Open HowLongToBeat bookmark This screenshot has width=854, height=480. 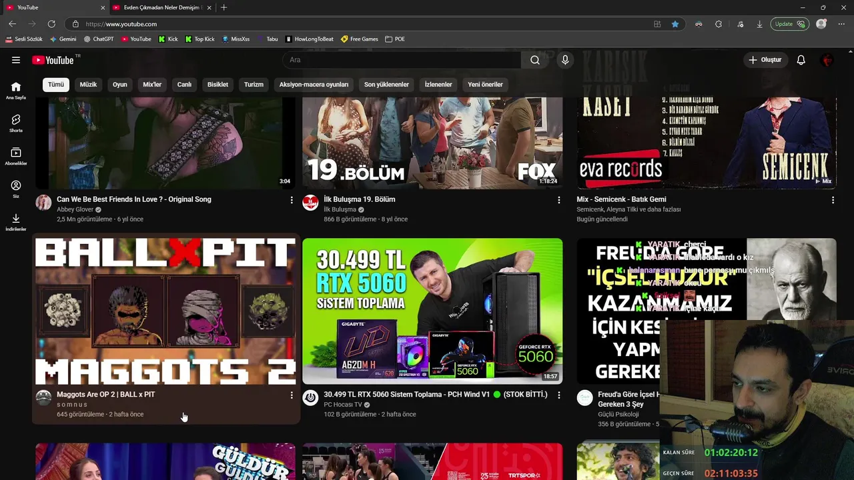(x=309, y=39)
